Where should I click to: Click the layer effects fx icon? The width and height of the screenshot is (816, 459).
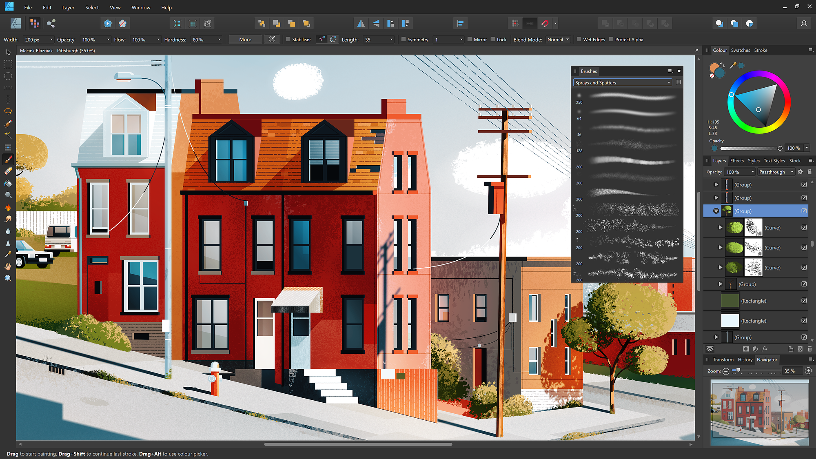(x=765, y=349)
